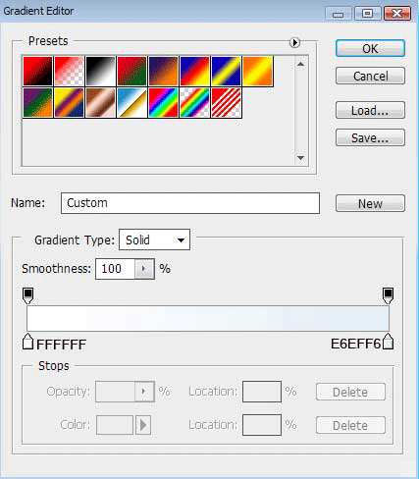The image size is (419, 479).
Task: Click the Name field containing Custom
Action: pos(190,203)
